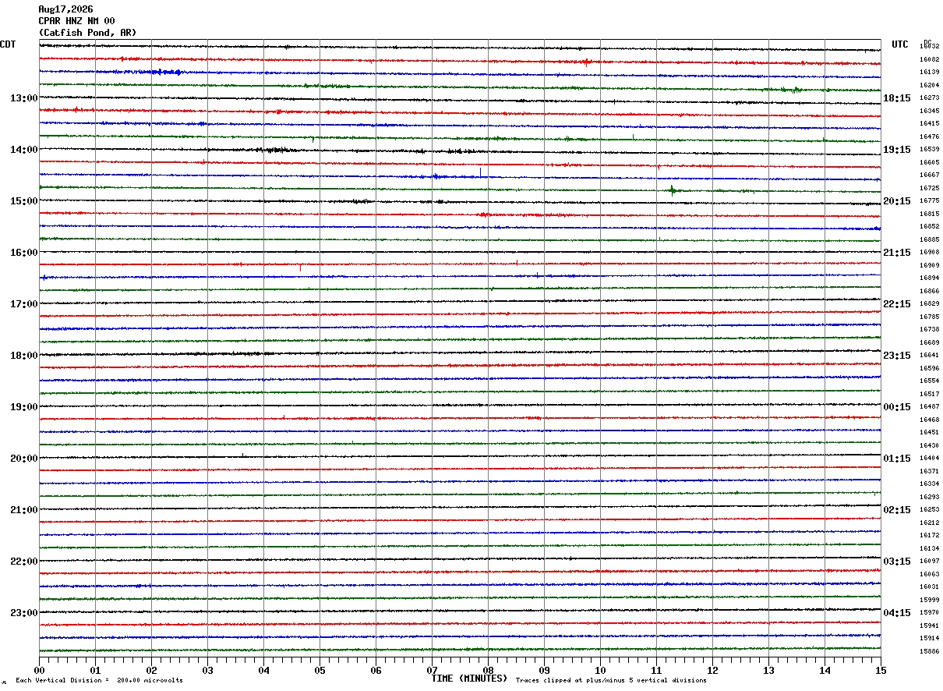Select the 18:15 UTC time label
Viewport: 943px width, 691px height.
[897, 98]
